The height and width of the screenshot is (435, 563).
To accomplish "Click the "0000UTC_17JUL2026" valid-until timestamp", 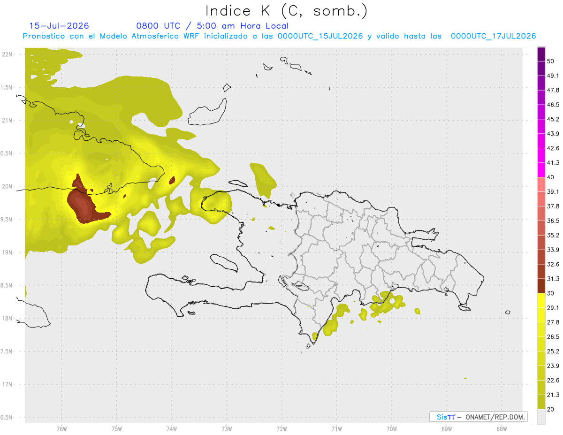I will [493, 36].
